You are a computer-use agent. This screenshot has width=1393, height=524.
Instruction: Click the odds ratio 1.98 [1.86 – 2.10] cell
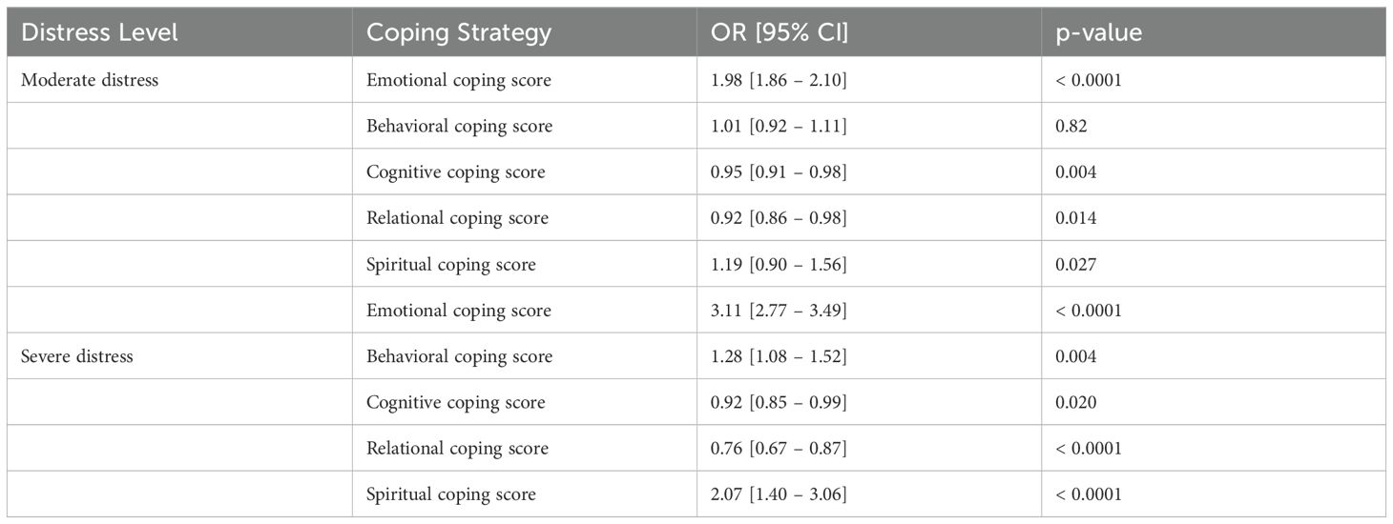tap(779, 80)
